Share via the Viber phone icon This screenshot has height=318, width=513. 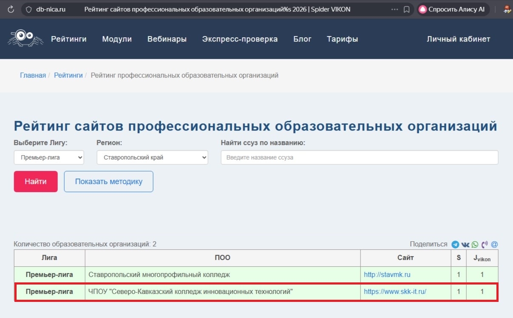click(x=485, y=245)
